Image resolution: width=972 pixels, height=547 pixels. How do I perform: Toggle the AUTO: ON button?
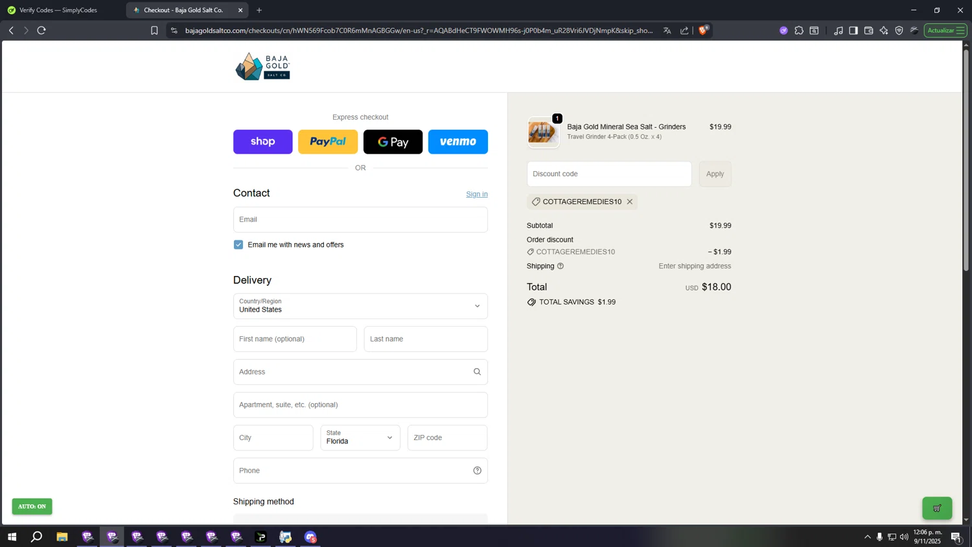(x=32, y=507)
